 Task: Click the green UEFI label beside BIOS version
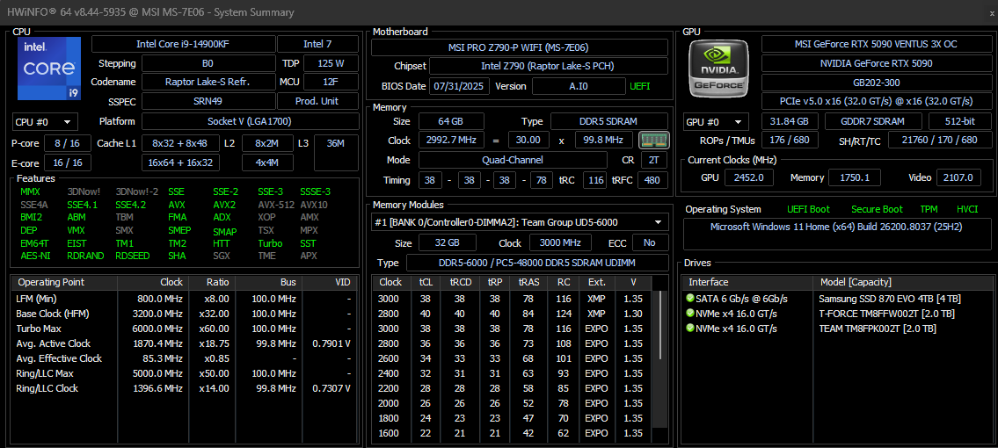(639, 86)
